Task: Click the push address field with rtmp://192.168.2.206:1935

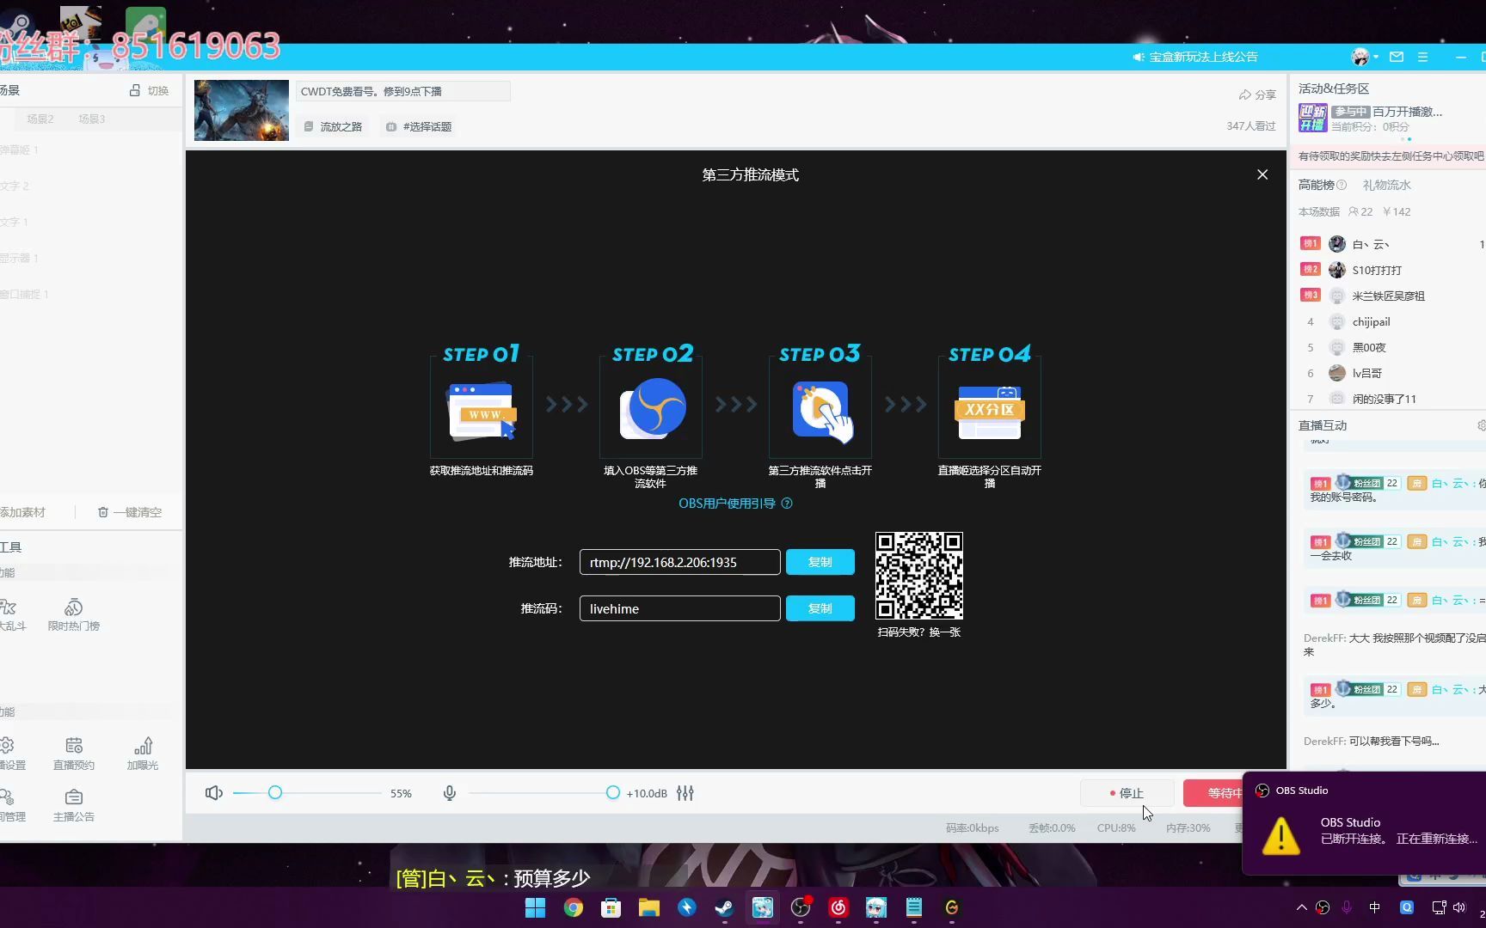Action: point(679,562)
